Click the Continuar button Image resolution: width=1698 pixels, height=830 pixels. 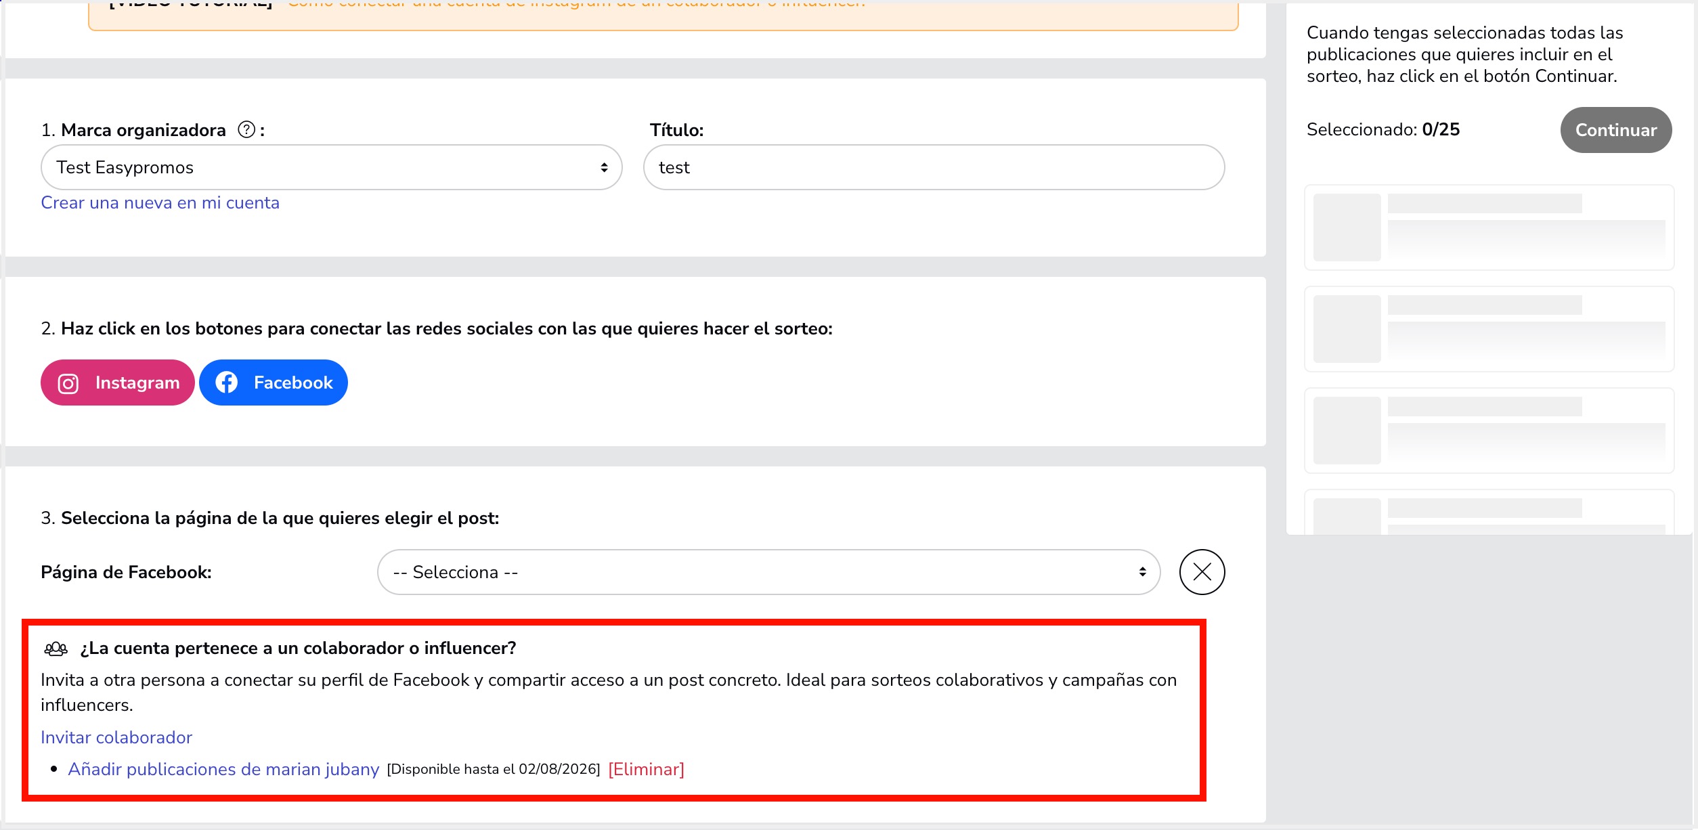click(1615, 130)
